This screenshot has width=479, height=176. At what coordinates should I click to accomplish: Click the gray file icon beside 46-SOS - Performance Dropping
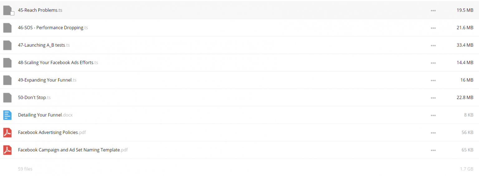[7, 28]
